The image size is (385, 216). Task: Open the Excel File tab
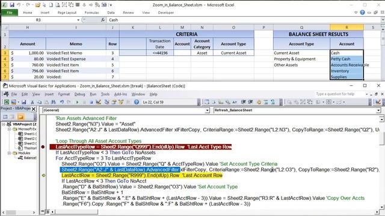[x=10, y=13]
